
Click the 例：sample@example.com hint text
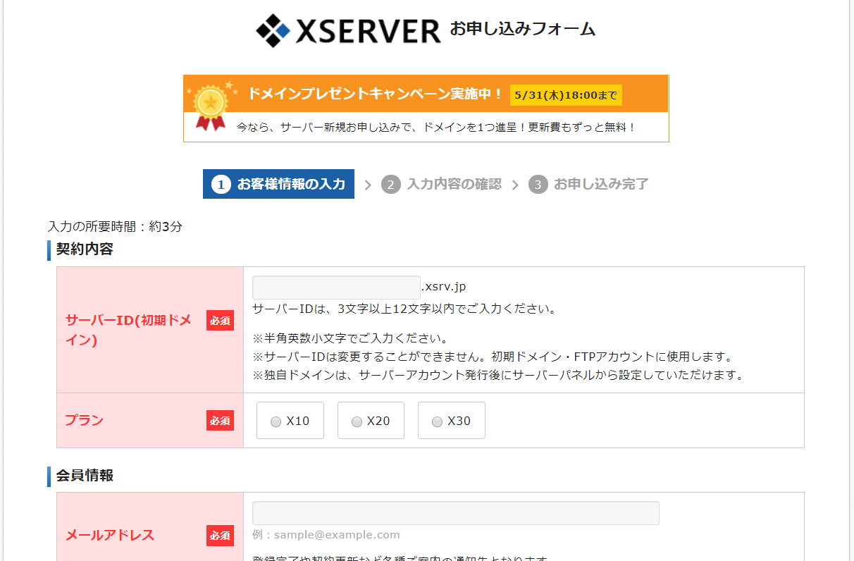(326, 535)
